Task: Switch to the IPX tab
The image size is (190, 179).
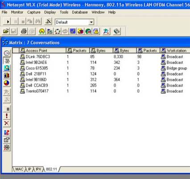Action: click(38, 169)
